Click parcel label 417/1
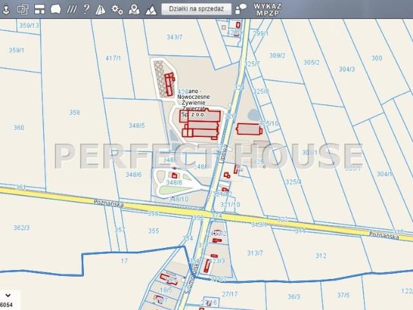 pyautogui.click(x=113, y=58)
